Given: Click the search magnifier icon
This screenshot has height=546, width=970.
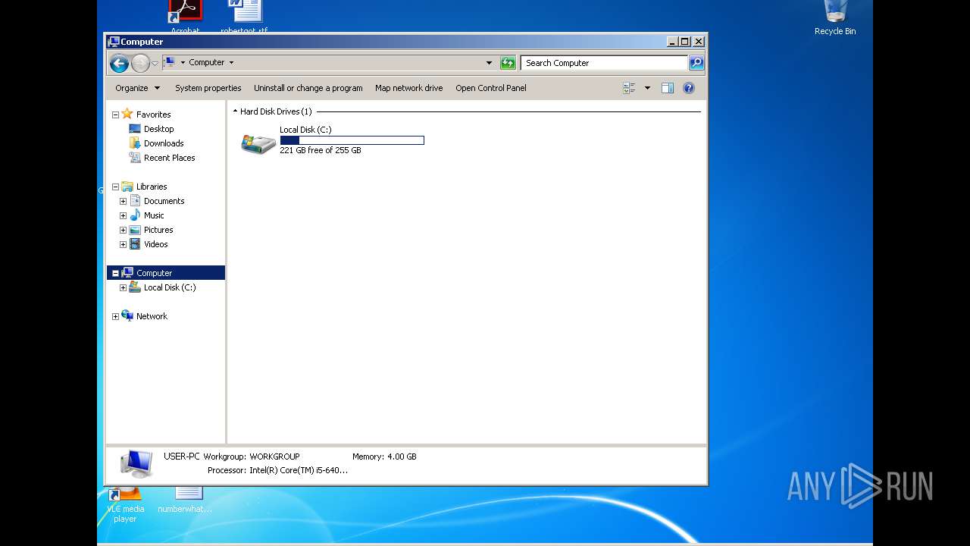Looking at the screenshot, I should pyautogui.click(x=696, y=63).
